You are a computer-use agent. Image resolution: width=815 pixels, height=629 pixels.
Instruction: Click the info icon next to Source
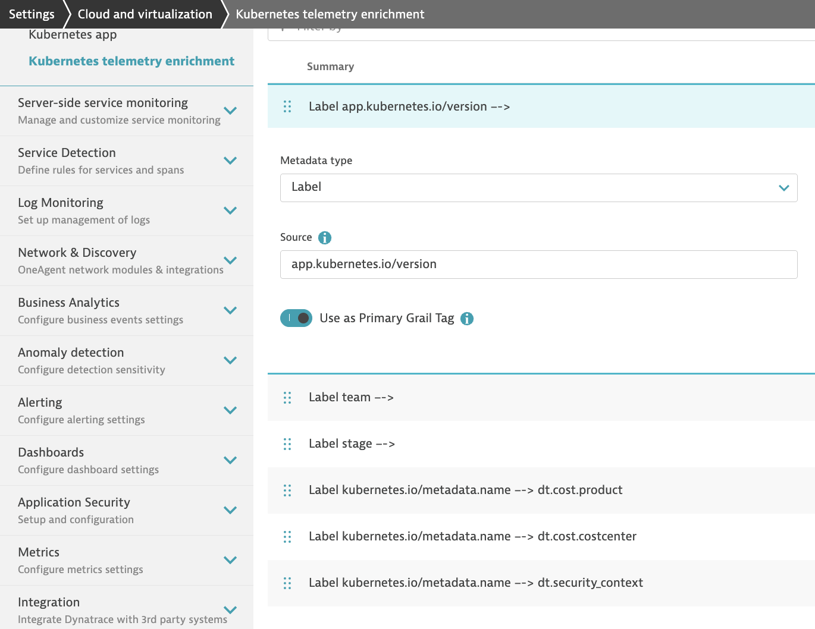click(325, 238)
